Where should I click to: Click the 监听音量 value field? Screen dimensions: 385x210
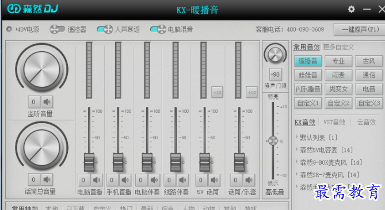pyautogui.click(x=34, y=102)
